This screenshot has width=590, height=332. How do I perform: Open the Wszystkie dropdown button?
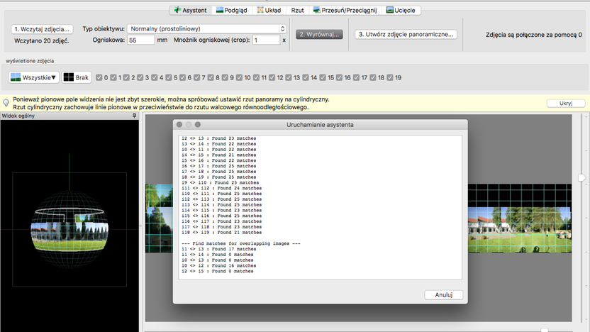pyautogui.click(x=34, y=77)
